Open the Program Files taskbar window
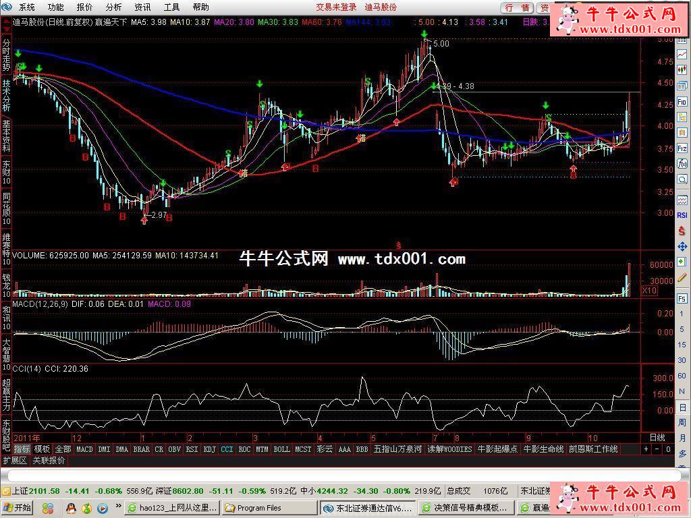This screenshot has height=518, width=691. [x=267, y=508]
